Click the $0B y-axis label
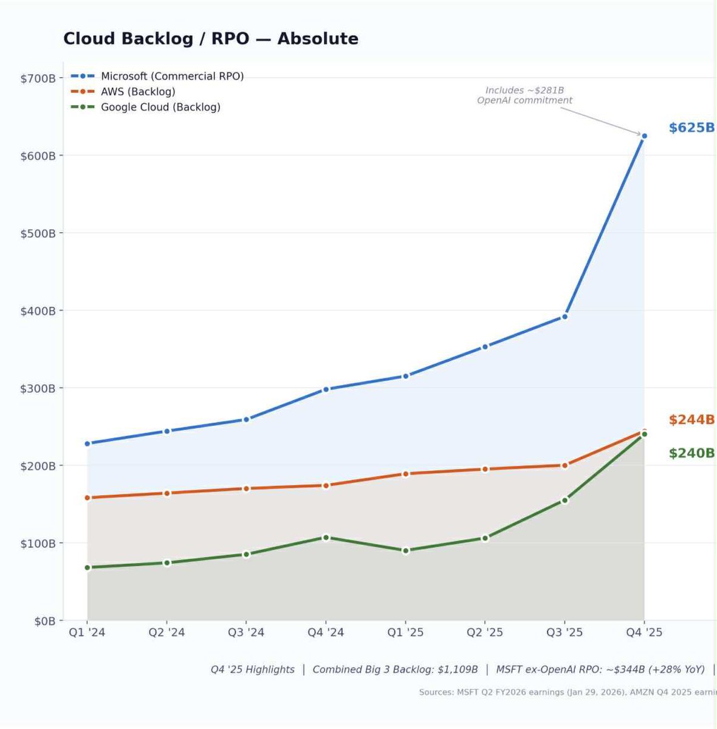Viewport: 717px width, 729px height. click(44, 621)
